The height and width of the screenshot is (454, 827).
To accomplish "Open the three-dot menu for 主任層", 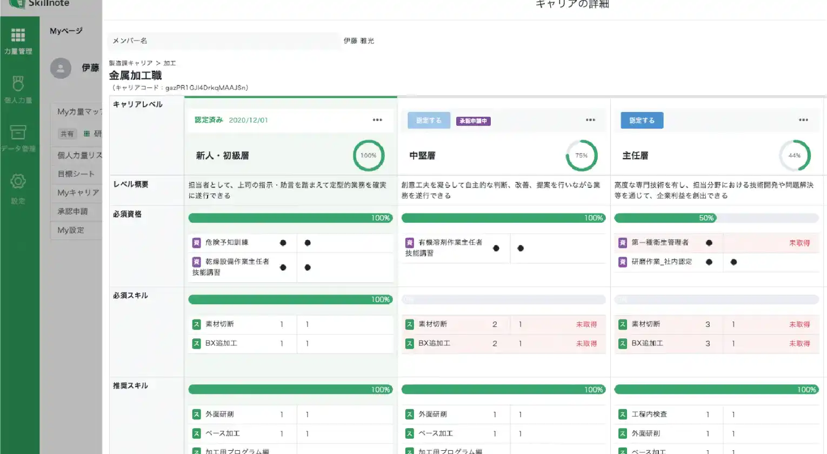I will (803, 120).
